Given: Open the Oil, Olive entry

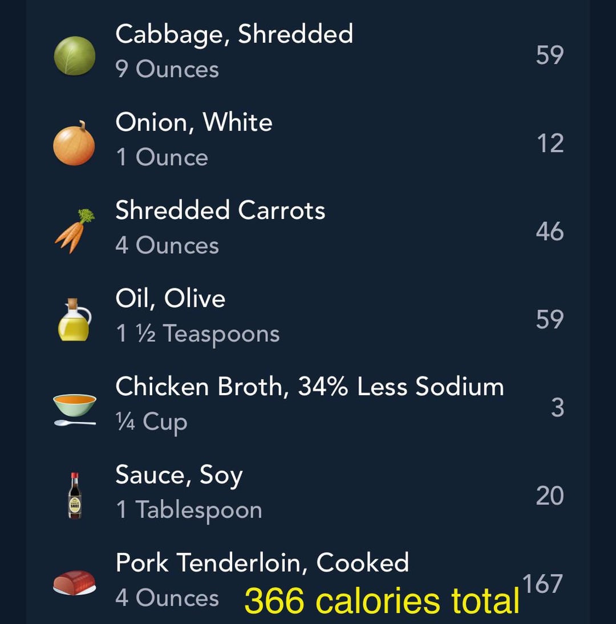Looking at the screenshot, I should pos(170,298).
